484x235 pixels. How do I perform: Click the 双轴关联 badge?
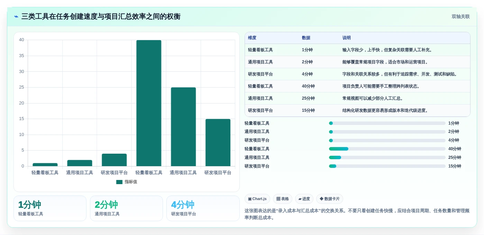point(460,17)
